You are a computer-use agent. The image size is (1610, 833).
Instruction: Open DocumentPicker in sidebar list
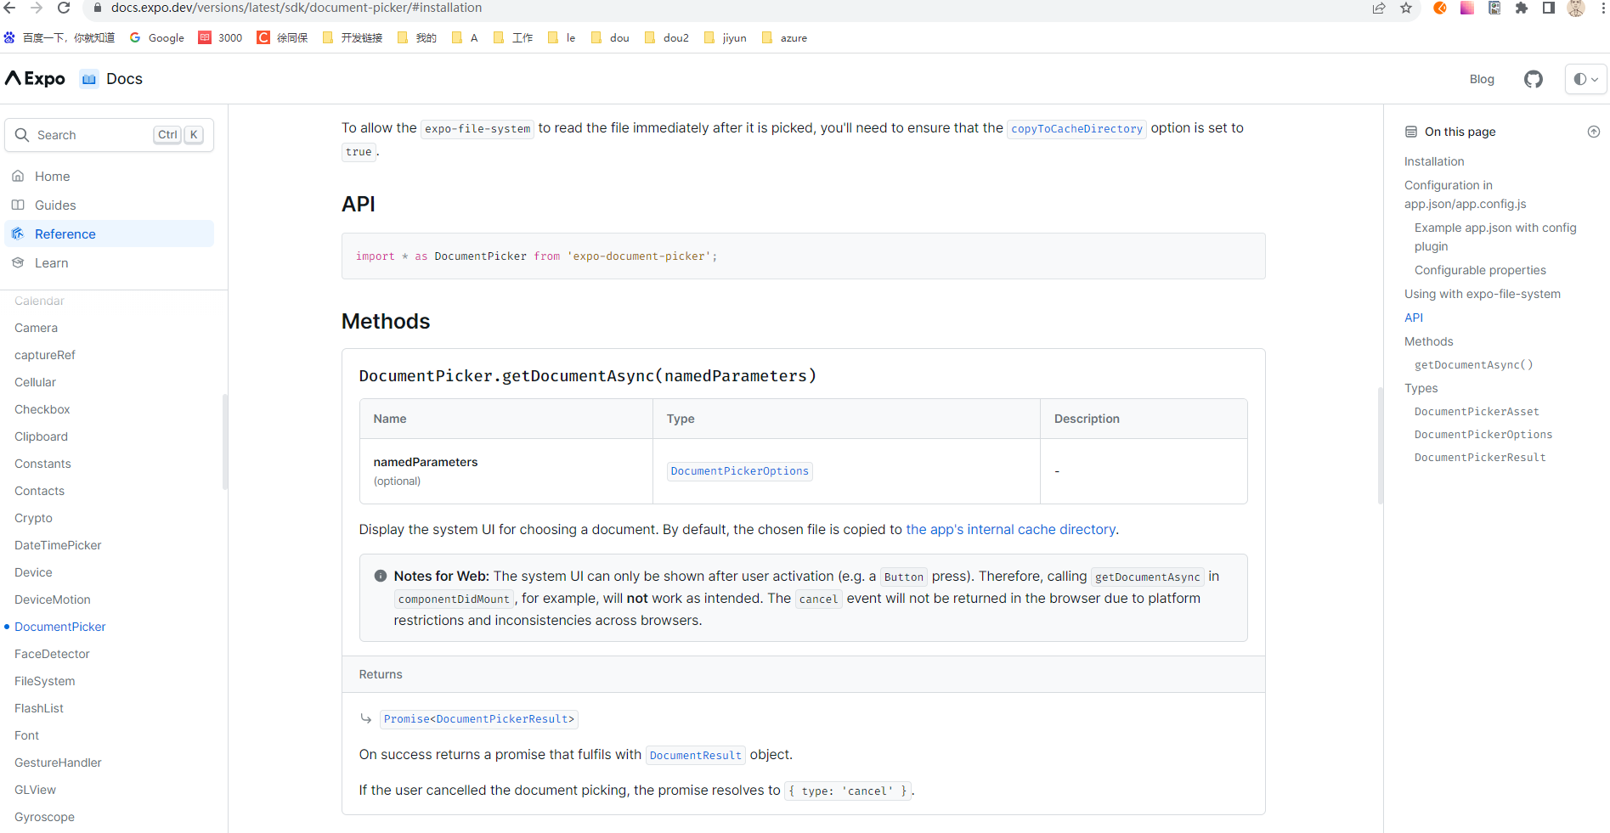59,627
